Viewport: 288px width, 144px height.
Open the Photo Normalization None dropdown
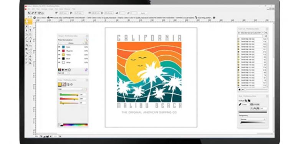[x=71, y=43]
